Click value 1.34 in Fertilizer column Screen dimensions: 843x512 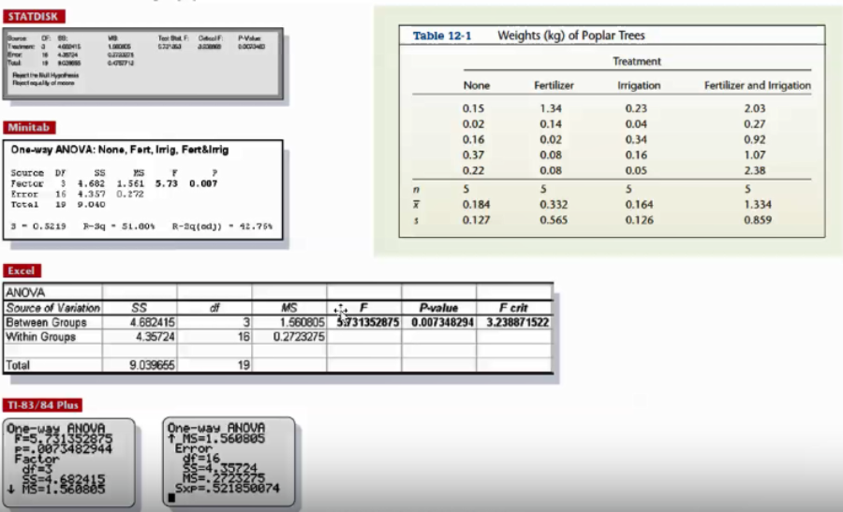(x=551, y=109)
